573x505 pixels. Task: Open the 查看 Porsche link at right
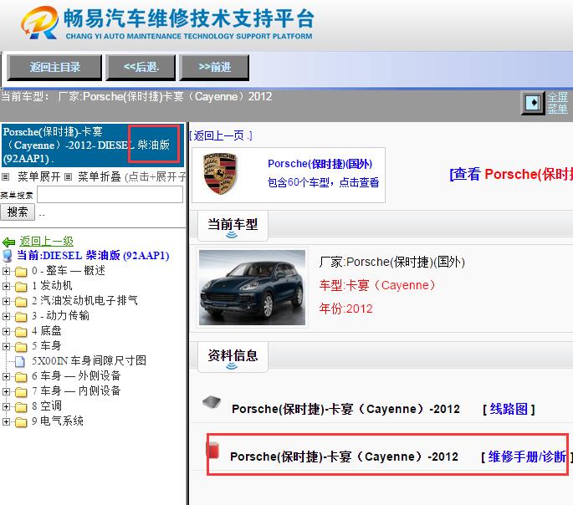pos(511,174)
